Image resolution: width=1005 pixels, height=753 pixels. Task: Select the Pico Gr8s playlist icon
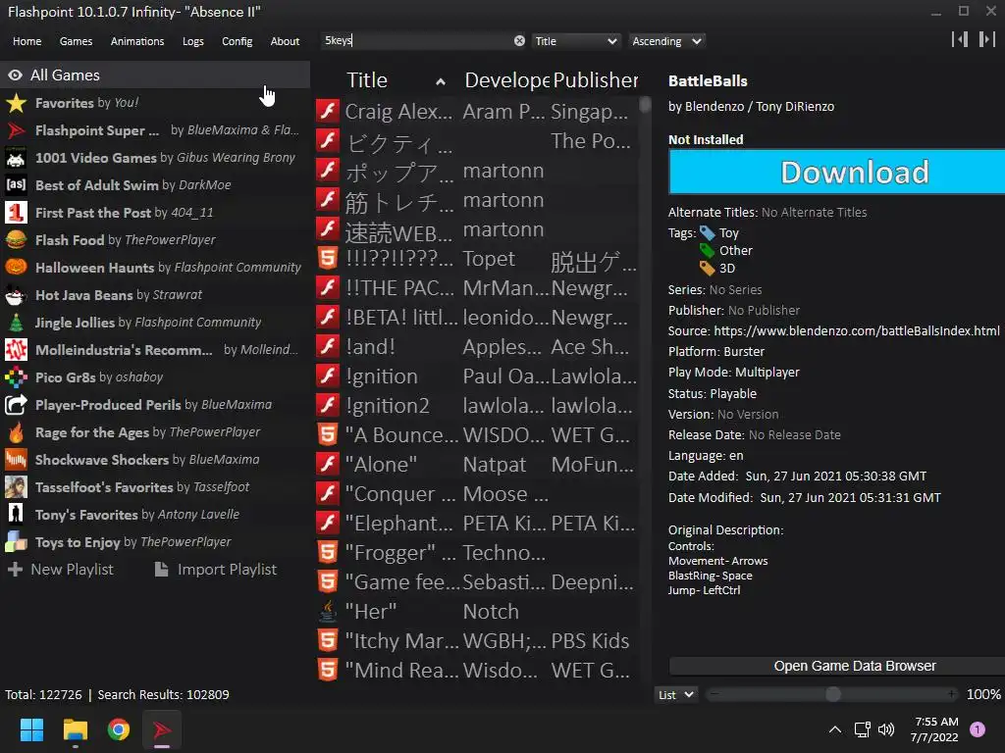(x=16, y=377)
